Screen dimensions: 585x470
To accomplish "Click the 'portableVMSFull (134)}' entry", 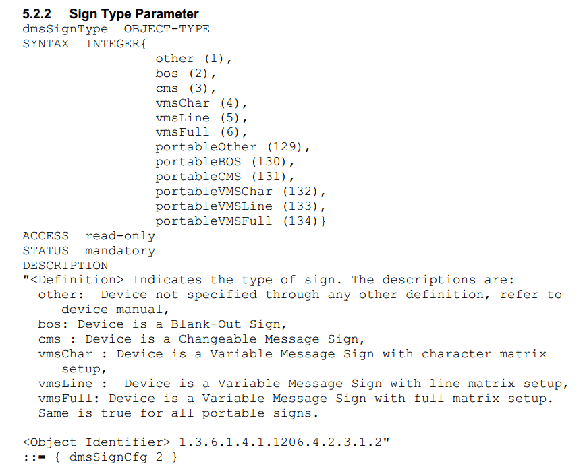I will click(241, 221).
